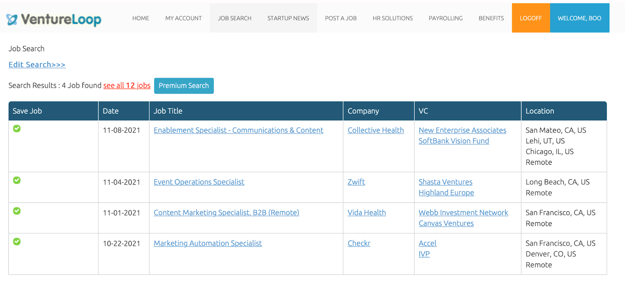Select the date 11-08-2021
625x296 pixels.
coord(121,130)
